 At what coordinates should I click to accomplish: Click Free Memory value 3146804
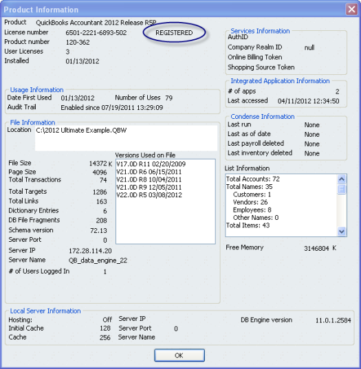click(316, 248)
